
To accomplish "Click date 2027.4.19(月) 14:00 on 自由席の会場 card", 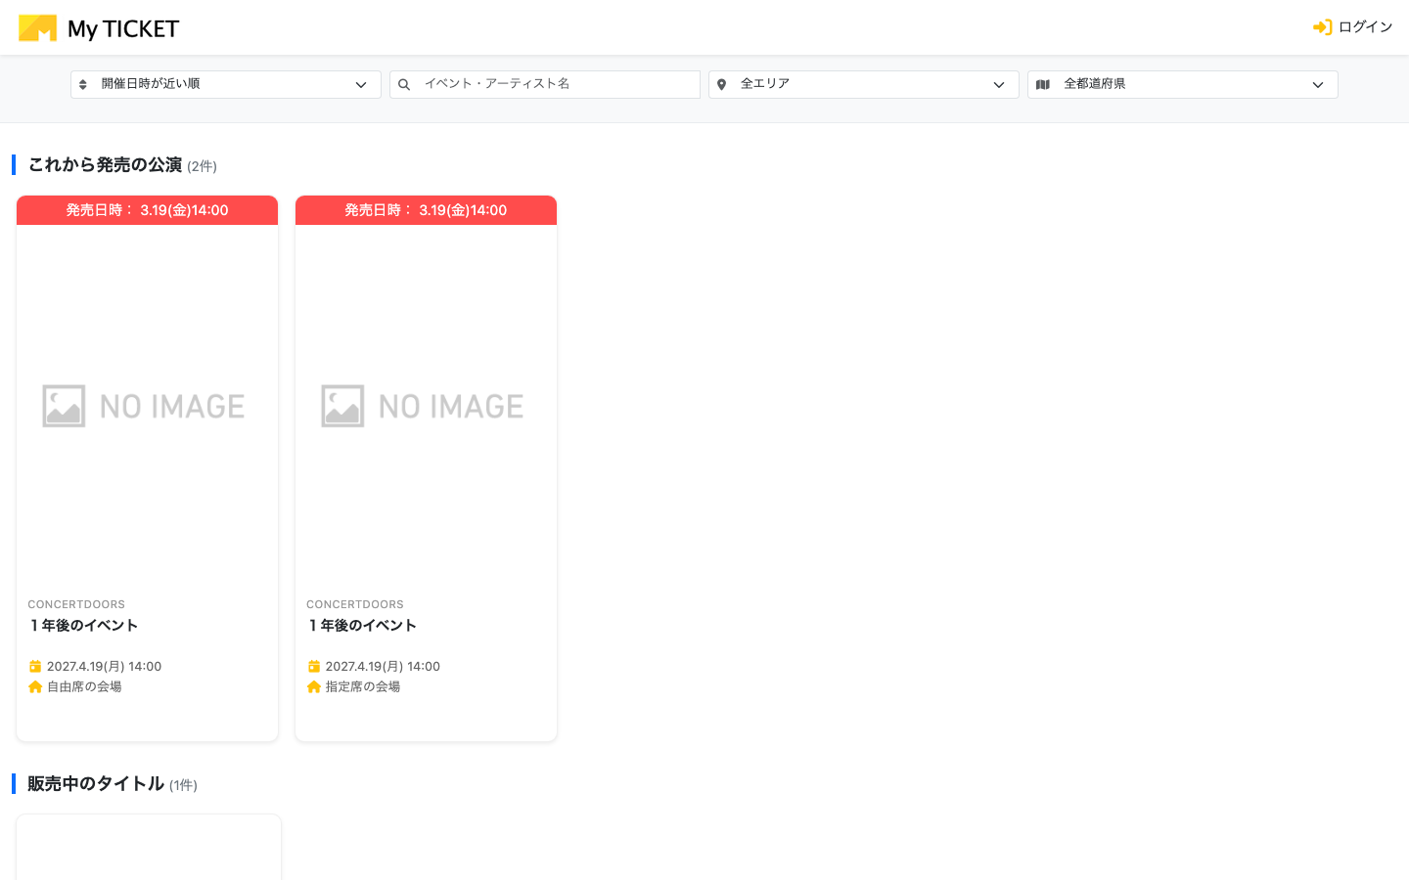I will [x=104, y=666].
